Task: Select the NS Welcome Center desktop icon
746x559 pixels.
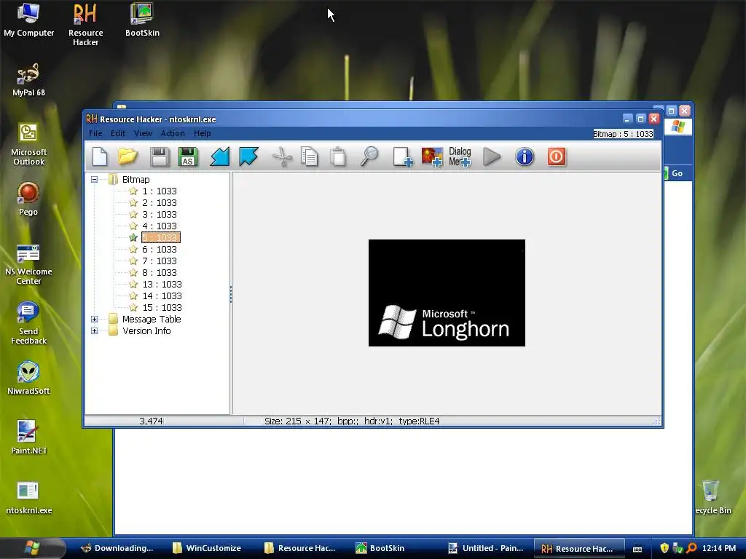Action: click(x=28, y=263)
